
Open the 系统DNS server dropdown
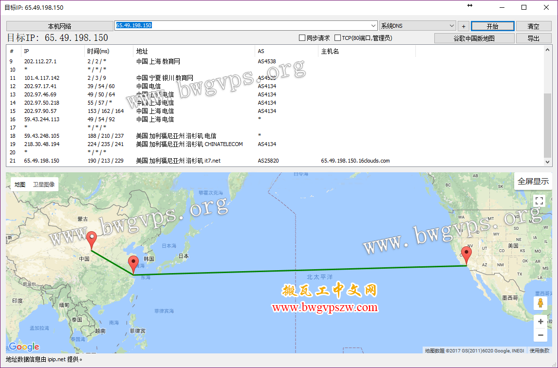pos(417,26)
